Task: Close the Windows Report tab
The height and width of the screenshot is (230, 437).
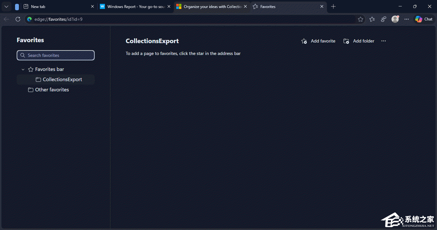Action: pyautogui.click(x=169, y=6)
